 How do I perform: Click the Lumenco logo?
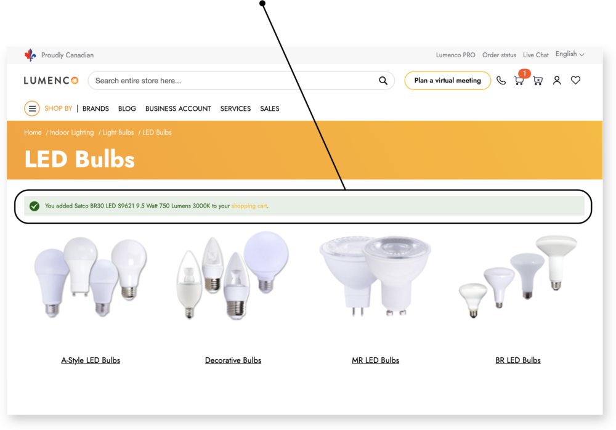tap(51, 81)
